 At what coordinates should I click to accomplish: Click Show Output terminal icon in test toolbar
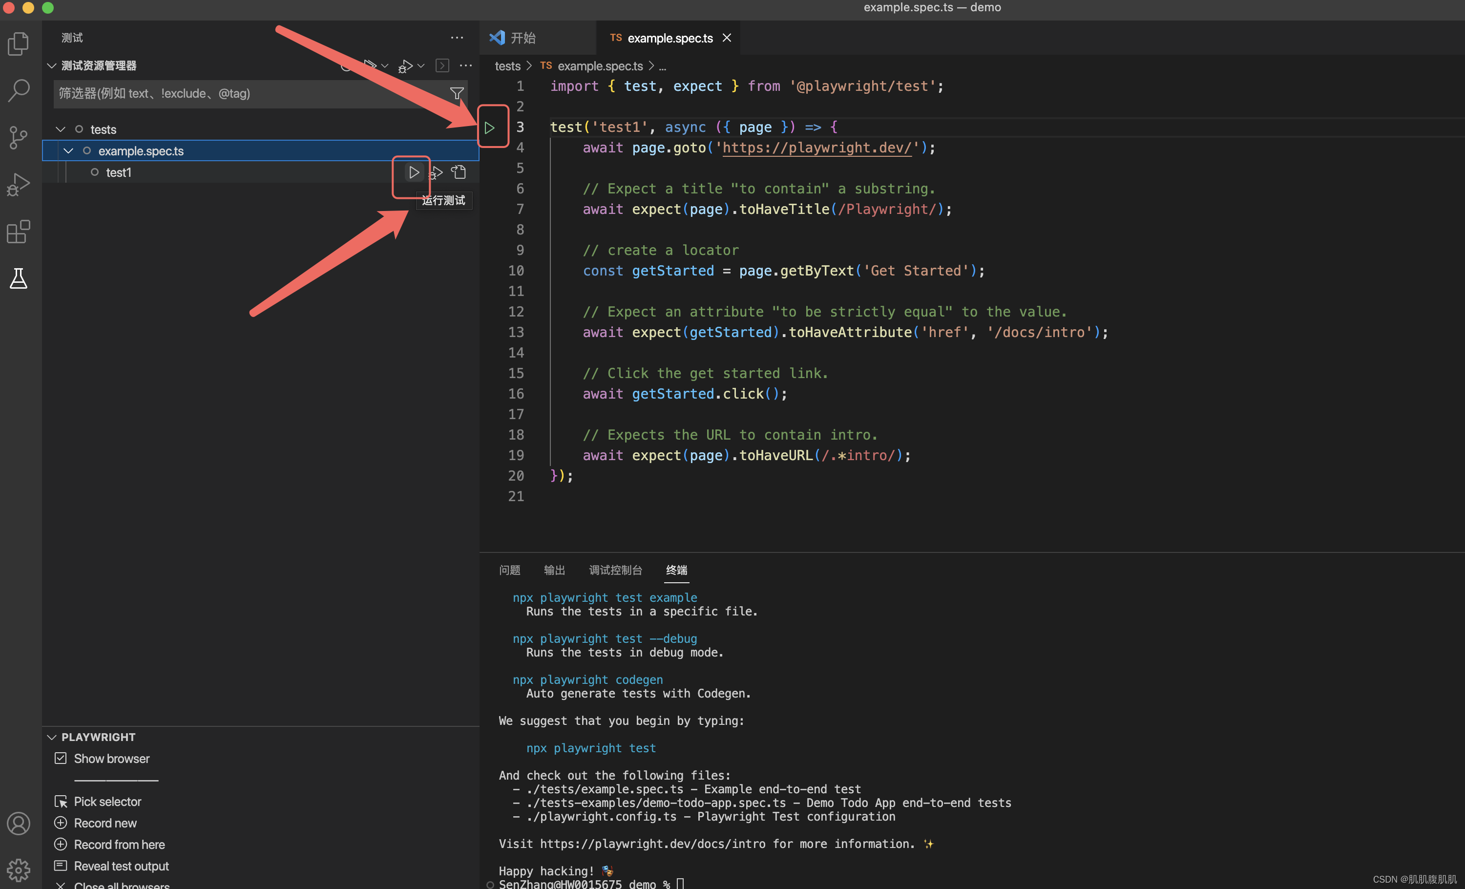pyautogui.click(x=442, y=65)
